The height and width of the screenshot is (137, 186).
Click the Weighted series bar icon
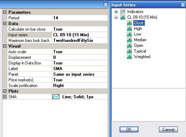129,57
